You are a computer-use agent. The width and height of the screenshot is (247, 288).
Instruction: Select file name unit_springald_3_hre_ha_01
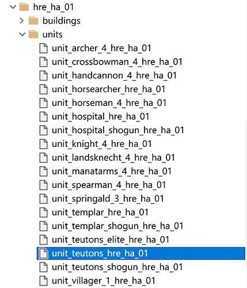pyautogui.click(x=108, y=199)
